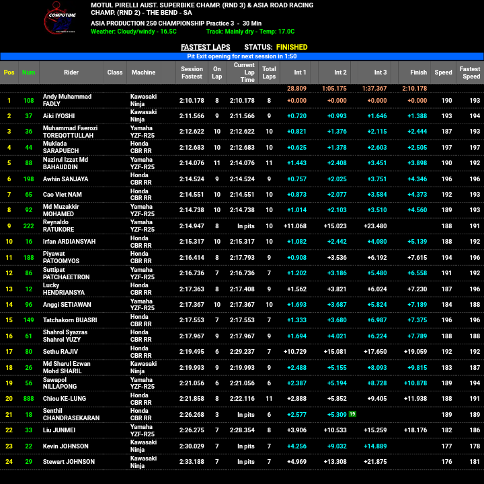Click the 2:33.188 session fastest time
The image size is (484, 484).
192,462
